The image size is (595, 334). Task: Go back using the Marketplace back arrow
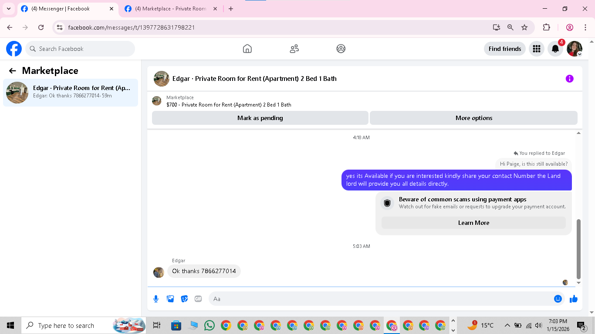coord(12,71)
